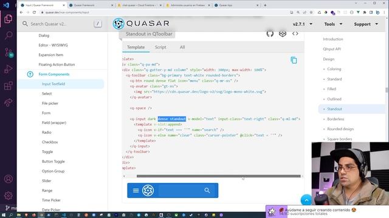The image size is (389, 218).
Task: Open Field (wrapper) in sidebar
Action: pos(54,122)
